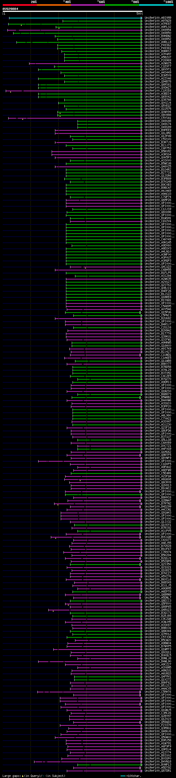
Task: Click the white query ruler bar
Action: (73, 12)
